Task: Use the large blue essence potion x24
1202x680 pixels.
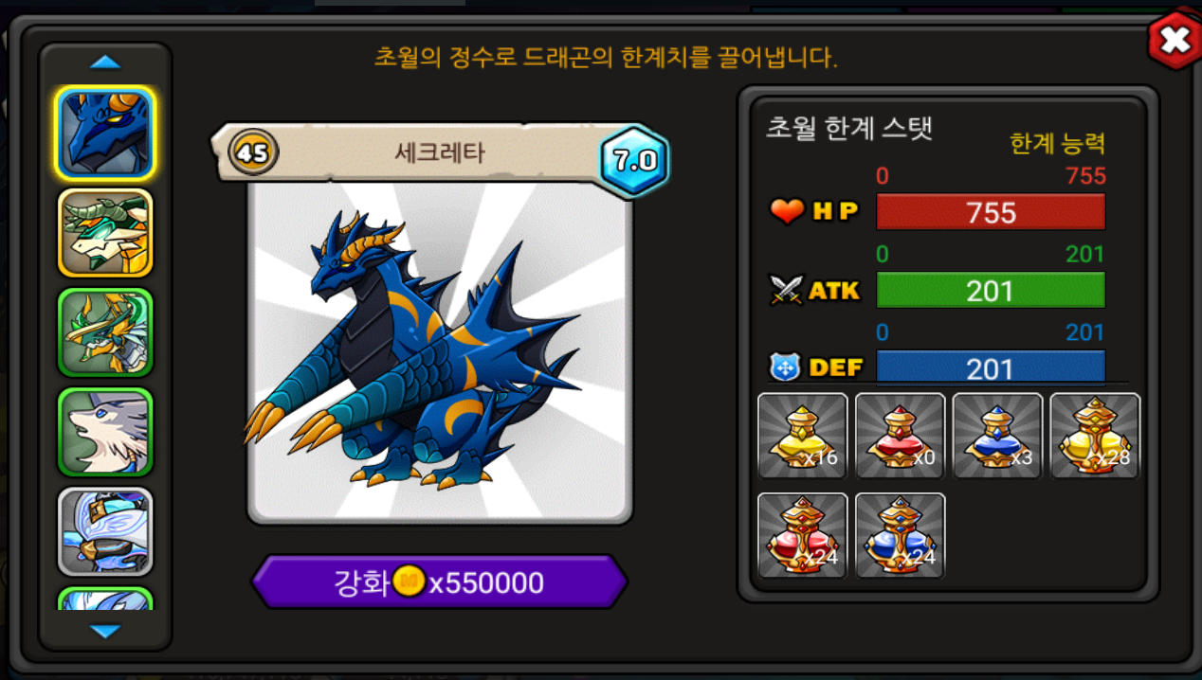Action: (900, 535)
